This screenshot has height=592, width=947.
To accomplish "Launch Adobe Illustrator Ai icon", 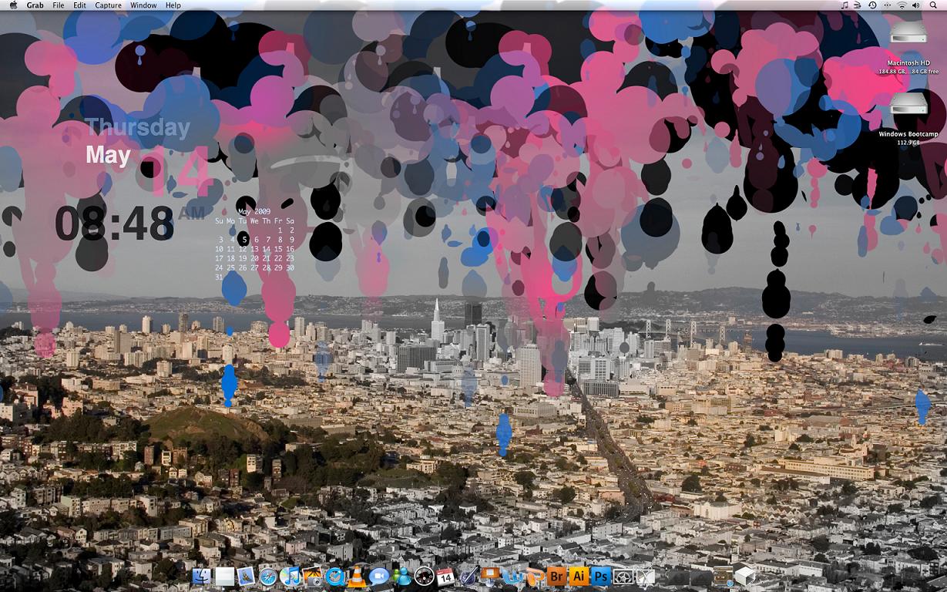I will click(x=579, y=577).
